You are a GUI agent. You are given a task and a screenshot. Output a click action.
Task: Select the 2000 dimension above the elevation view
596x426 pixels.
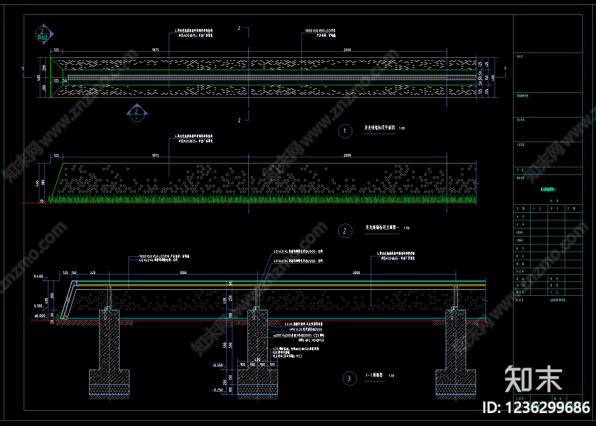348,155
